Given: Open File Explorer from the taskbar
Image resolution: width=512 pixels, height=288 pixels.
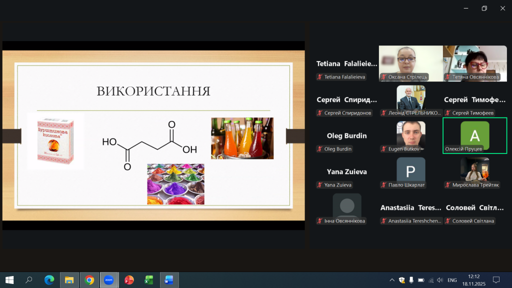Looking at the screenshot, I should coord(69,280).
